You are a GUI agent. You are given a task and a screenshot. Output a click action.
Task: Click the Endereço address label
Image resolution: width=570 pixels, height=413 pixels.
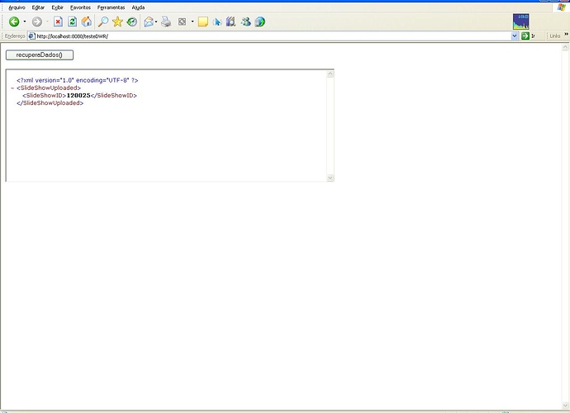[15, 36]
